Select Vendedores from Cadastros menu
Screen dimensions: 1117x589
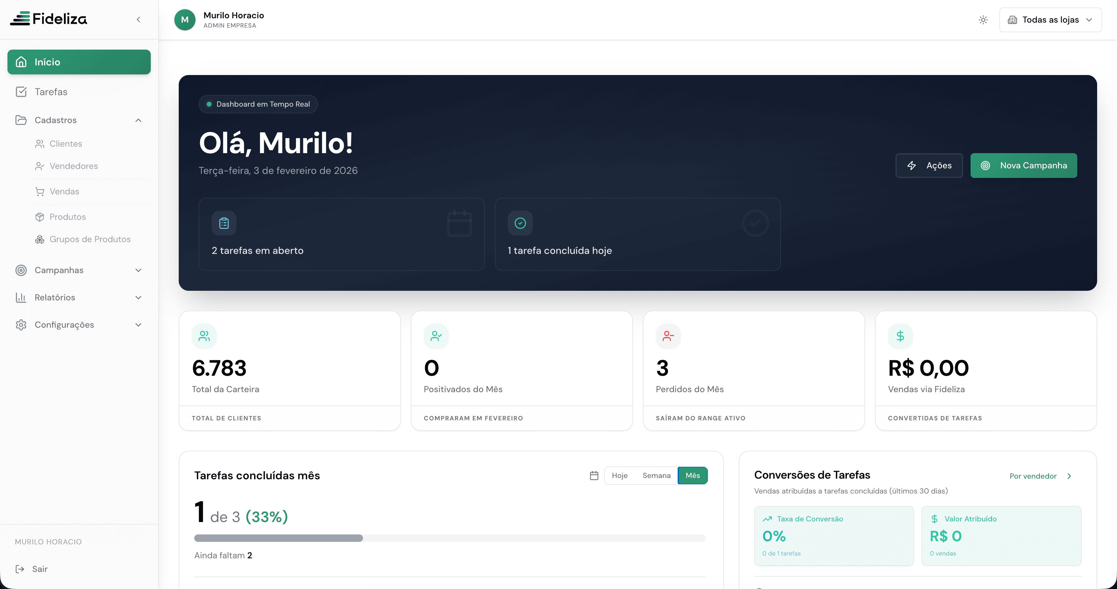click(x=74, y=166)
